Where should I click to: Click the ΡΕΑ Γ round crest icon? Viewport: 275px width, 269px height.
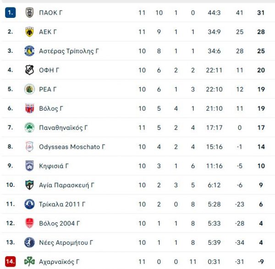(29, 89)
